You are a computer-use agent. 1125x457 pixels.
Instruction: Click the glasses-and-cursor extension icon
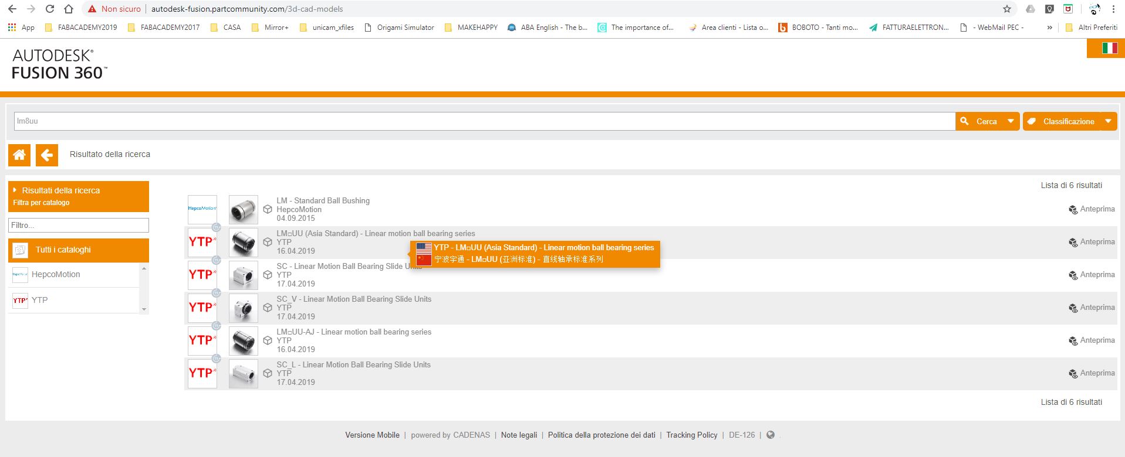(x=1094, y=9)
